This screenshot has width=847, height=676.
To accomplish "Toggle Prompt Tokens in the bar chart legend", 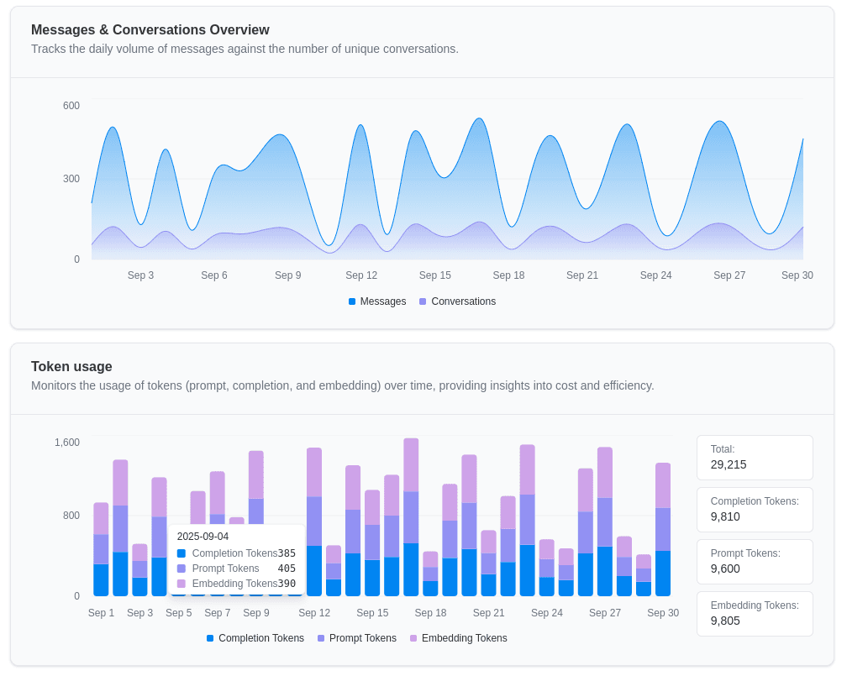I will [362, 638].
